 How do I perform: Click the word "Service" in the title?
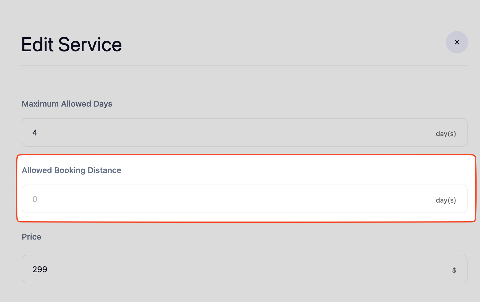(x=90, y=44)
